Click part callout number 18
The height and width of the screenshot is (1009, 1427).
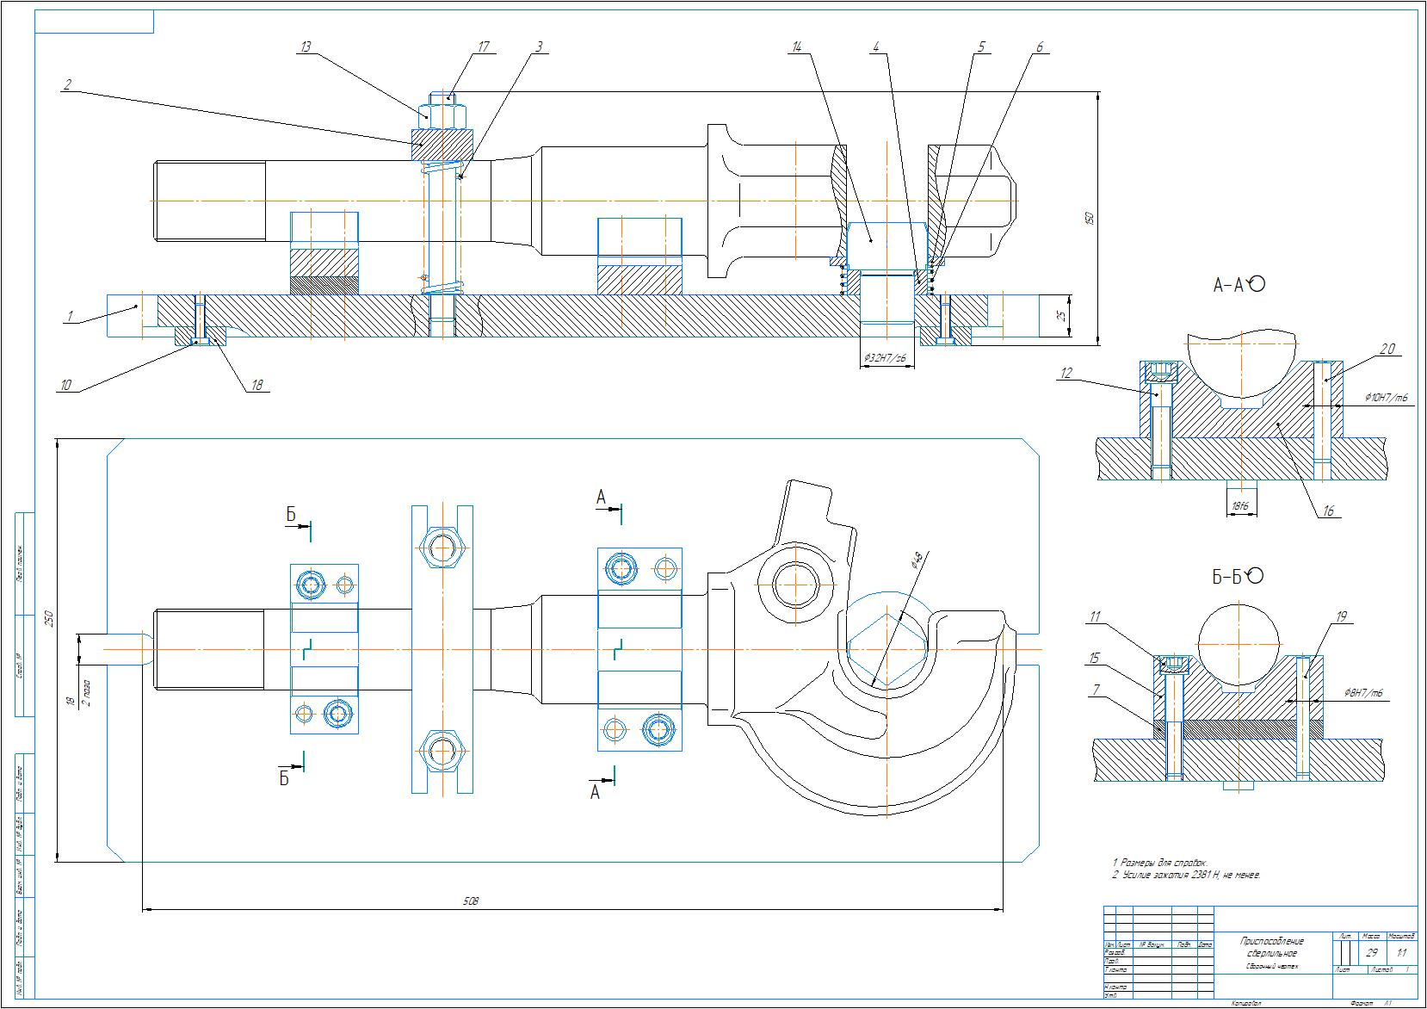tap(256, 386)
